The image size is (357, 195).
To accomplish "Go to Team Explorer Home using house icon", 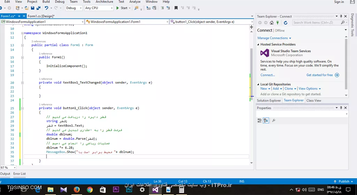I will pos(272,23).
